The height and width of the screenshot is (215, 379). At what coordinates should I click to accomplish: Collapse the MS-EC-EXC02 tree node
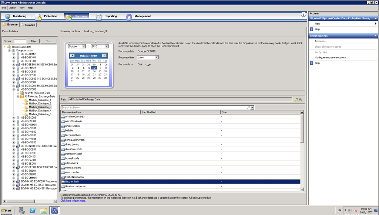pos(14,89)
